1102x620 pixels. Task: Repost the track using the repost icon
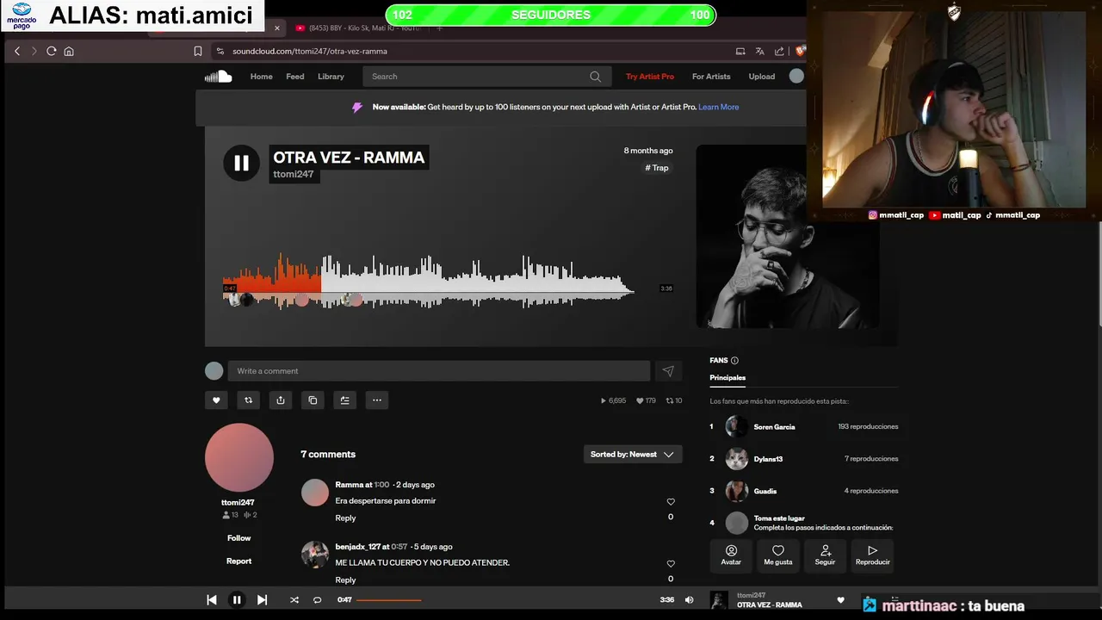[x=248, y=400]
